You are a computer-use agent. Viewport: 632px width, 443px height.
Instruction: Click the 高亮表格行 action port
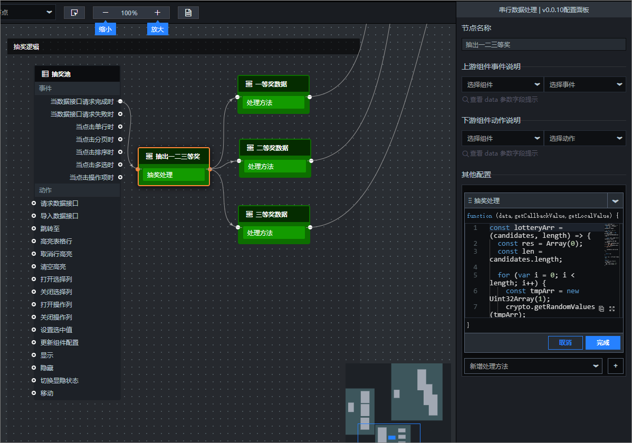[x=34, y=241]
